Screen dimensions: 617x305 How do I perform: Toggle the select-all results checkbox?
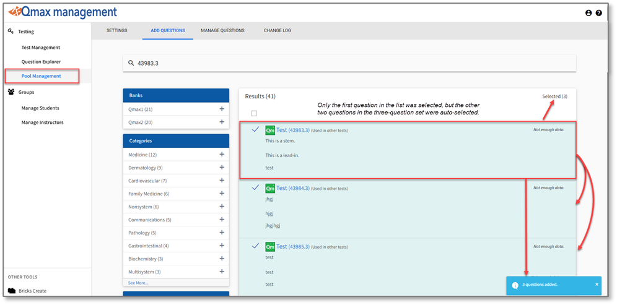point(254,113)
